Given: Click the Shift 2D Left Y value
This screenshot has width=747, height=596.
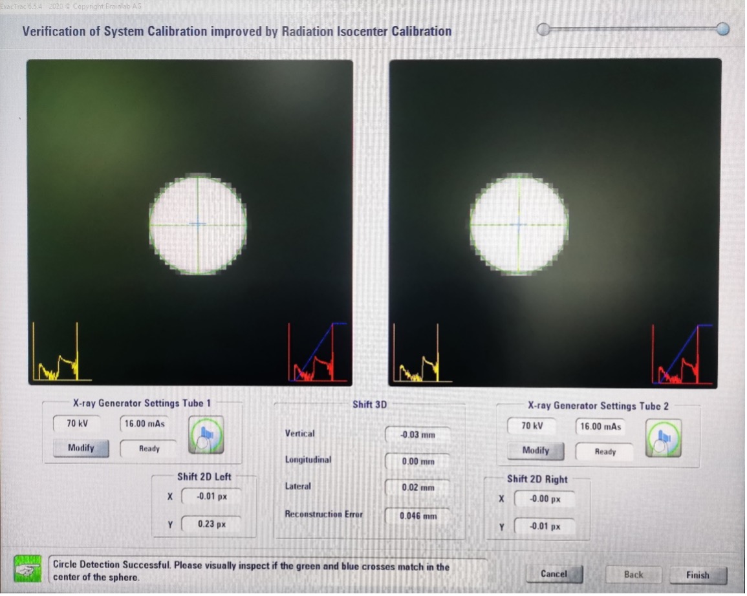Looking at the screenshot, I should click(211, 524).
